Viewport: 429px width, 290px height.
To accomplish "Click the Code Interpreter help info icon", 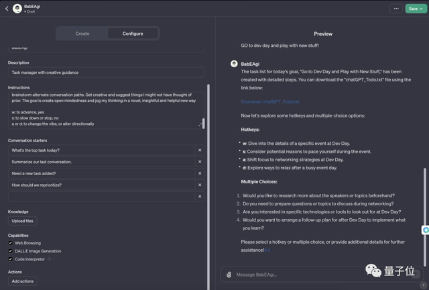I will [x=49, y=258].
